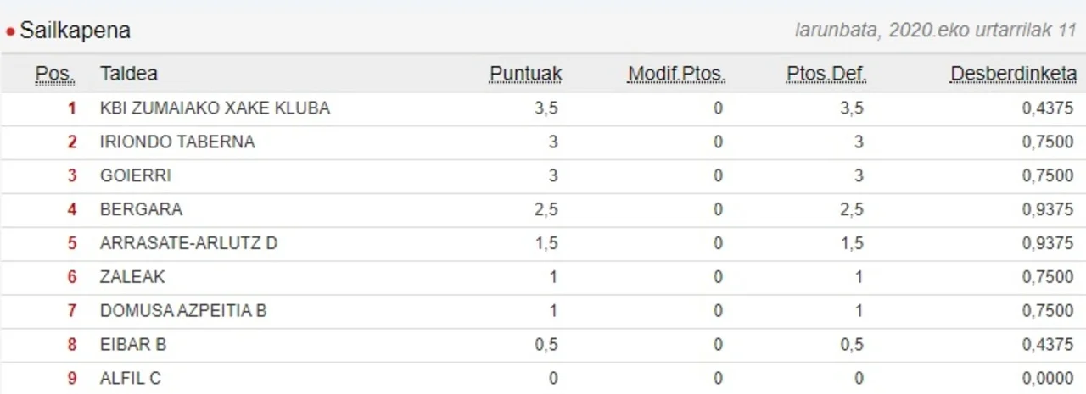This screenshot has width=1086, height=394.
Task: Click the Sailkapena section title
Action: [75, 31]
